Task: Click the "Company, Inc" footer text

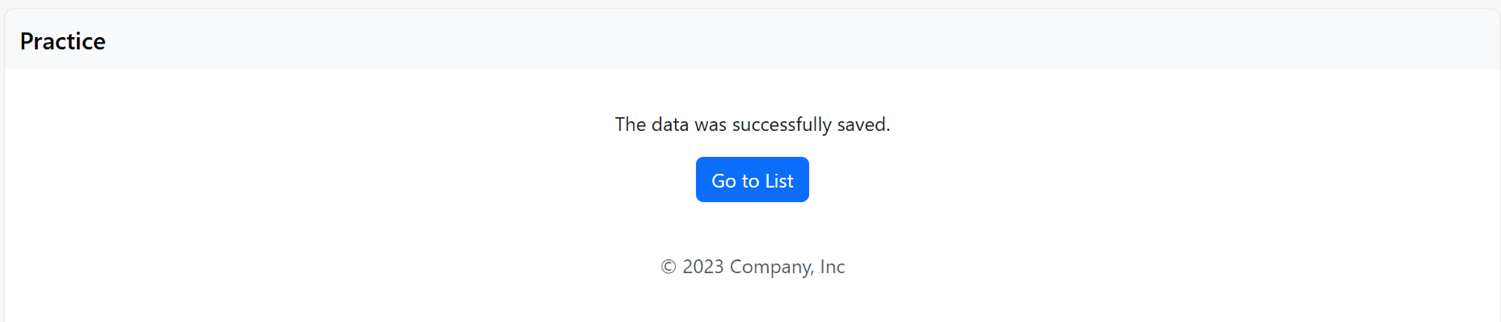Action: 787,266
